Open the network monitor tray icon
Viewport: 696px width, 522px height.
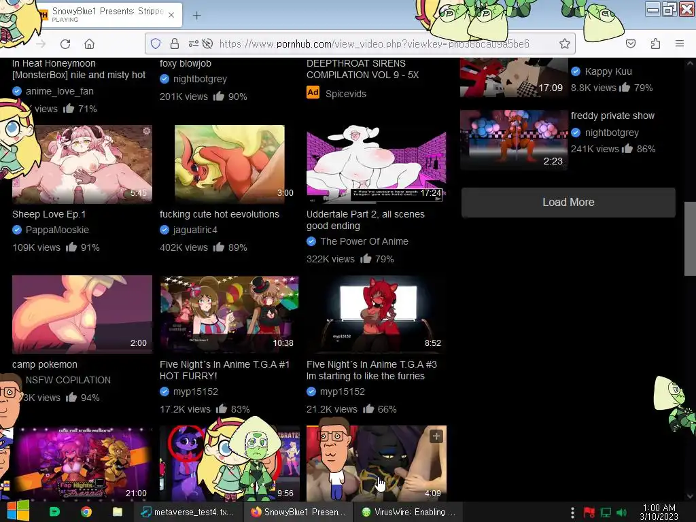pos(606,512)
